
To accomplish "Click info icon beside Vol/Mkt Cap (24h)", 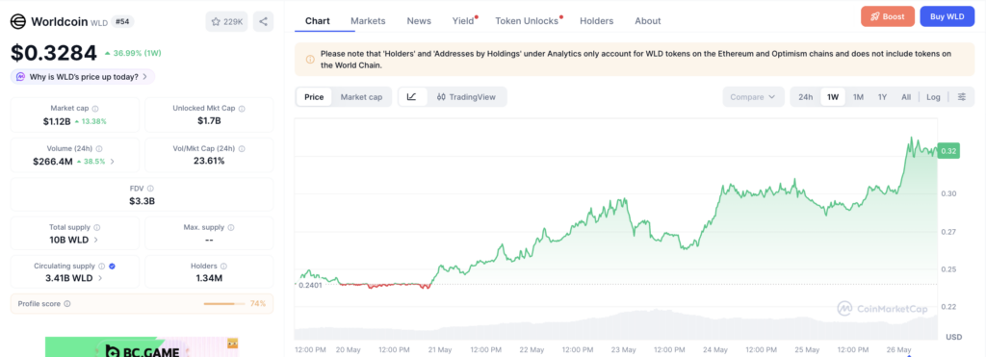I will 242,149.
